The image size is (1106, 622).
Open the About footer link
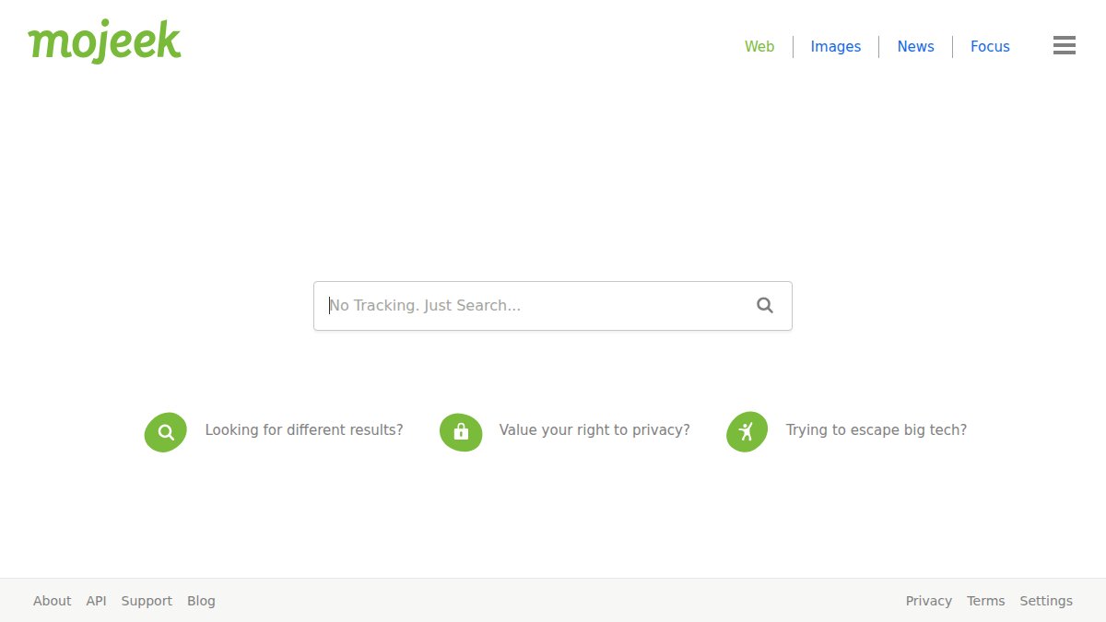[x=52, y=601]
